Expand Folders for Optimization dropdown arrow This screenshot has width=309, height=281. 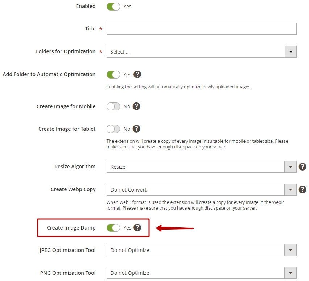point(291,52)
